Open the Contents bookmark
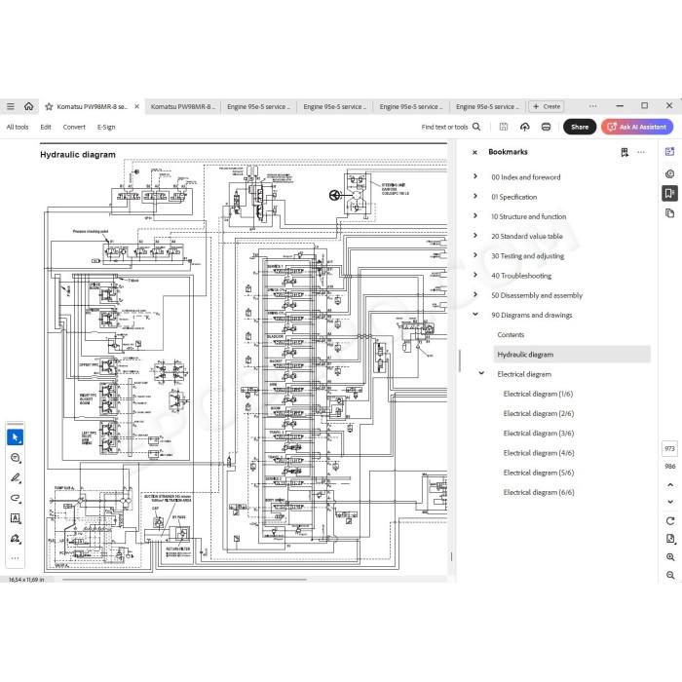 (x=511, y=335)
